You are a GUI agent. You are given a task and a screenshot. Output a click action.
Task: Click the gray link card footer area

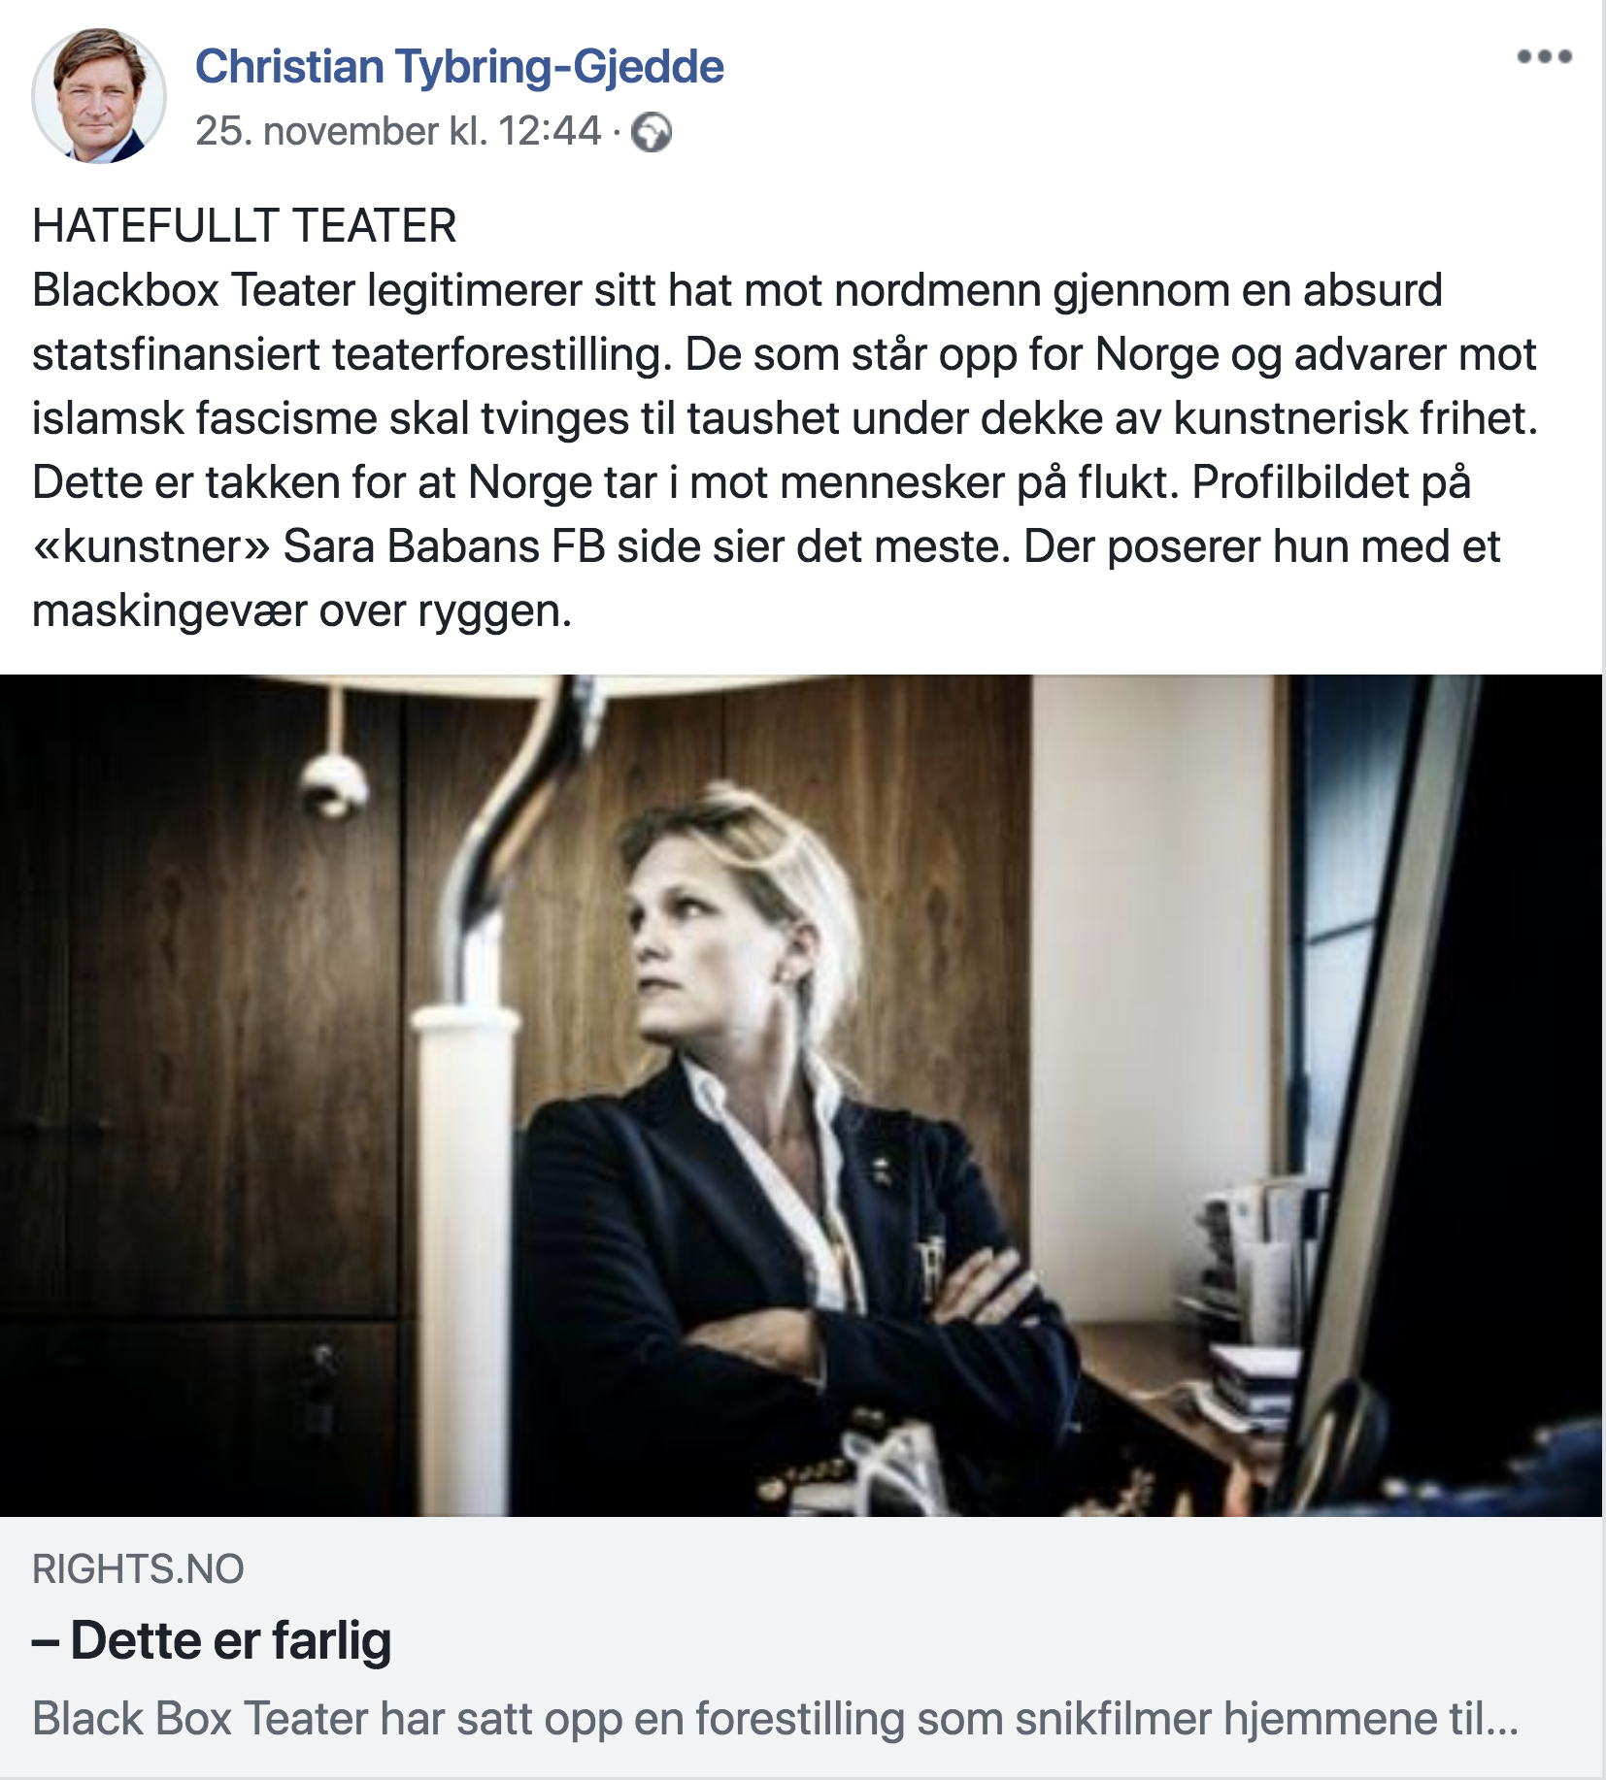pos(801,1647)
